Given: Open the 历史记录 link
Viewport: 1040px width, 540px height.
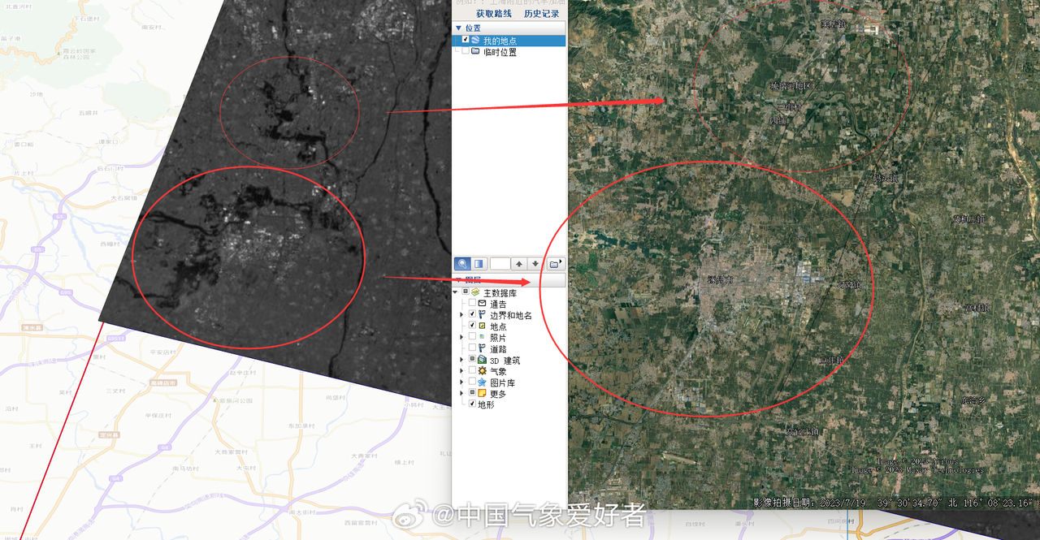Looking at the screenshot, I should (542, 14).
